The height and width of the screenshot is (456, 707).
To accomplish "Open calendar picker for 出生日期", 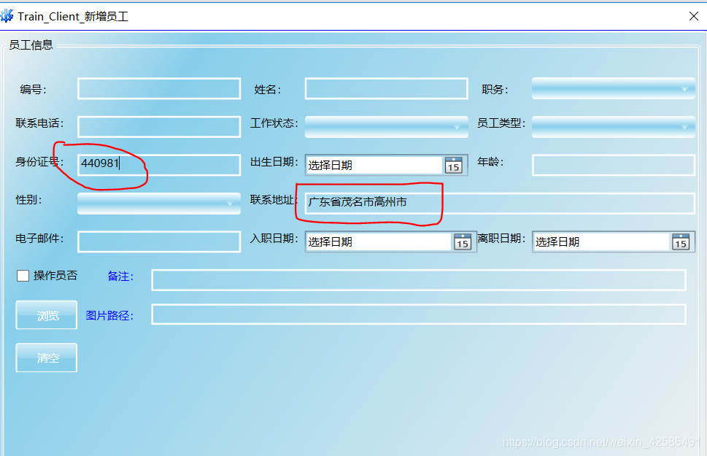I will [454, 165].
